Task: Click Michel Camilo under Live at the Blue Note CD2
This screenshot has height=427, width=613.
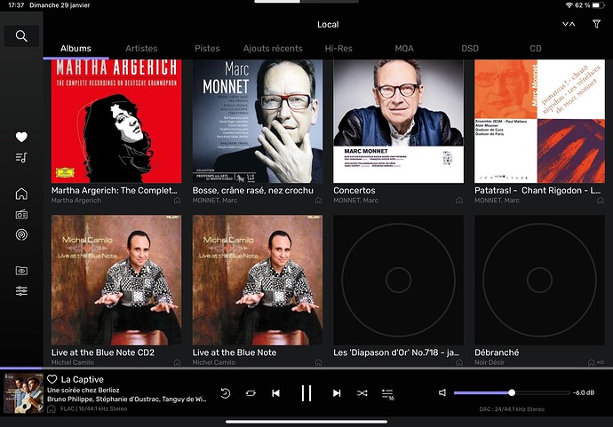Action: (73, 362)
